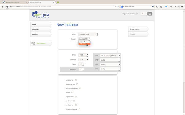This screenshot has width=185, height=115.
Task: Click the Logged in as: openqrm text
Action: 130,14
